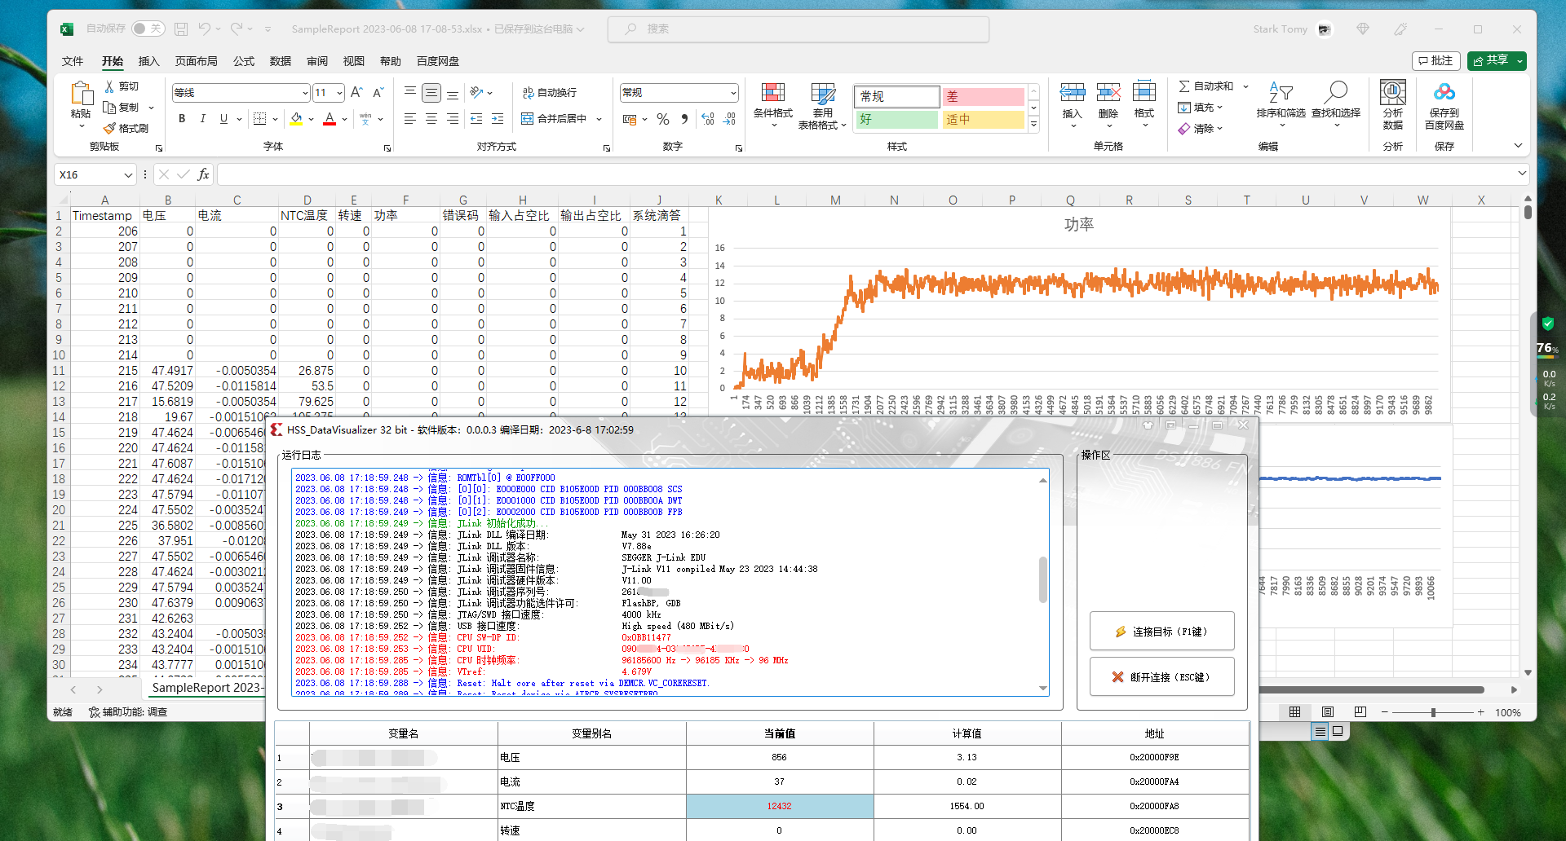Select the SampleReport sheet tab
1566x841 pixels.
pos(206,688)
